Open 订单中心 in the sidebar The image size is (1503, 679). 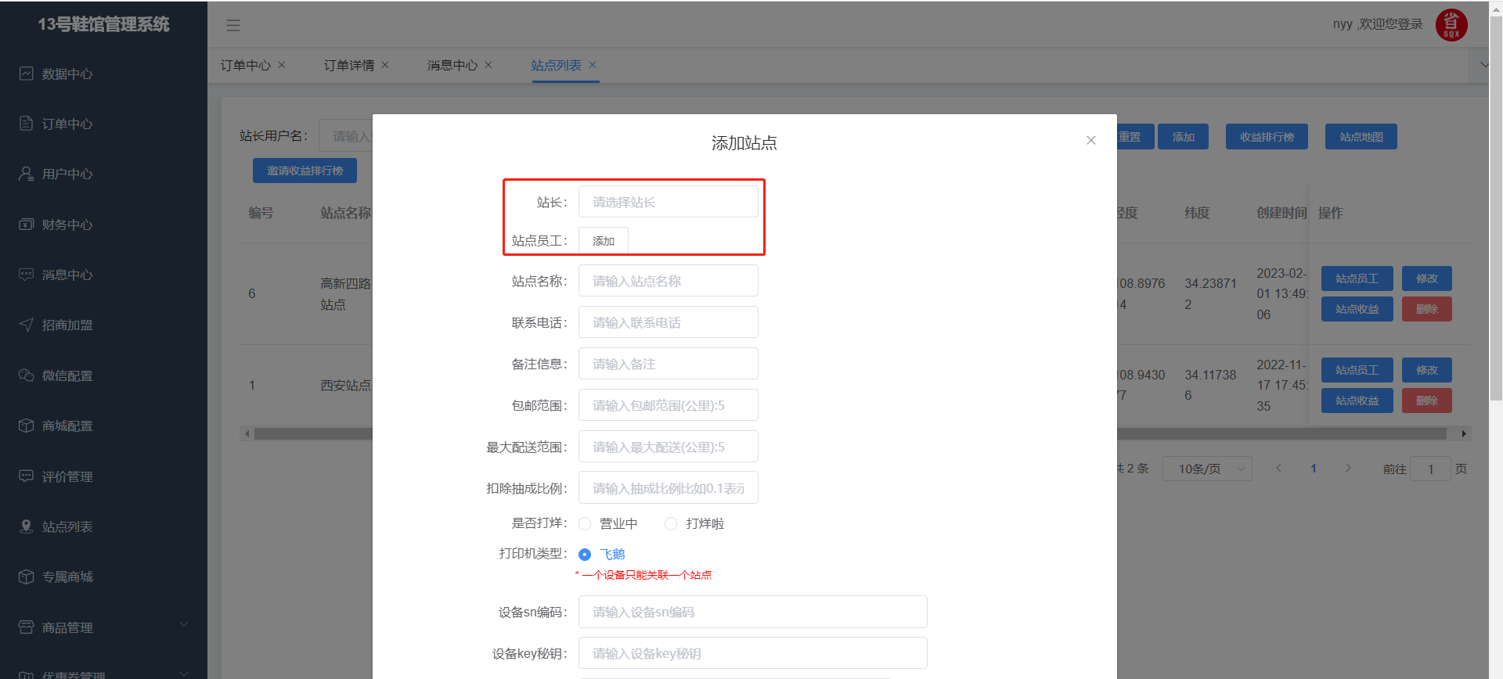tap(67, 124)
